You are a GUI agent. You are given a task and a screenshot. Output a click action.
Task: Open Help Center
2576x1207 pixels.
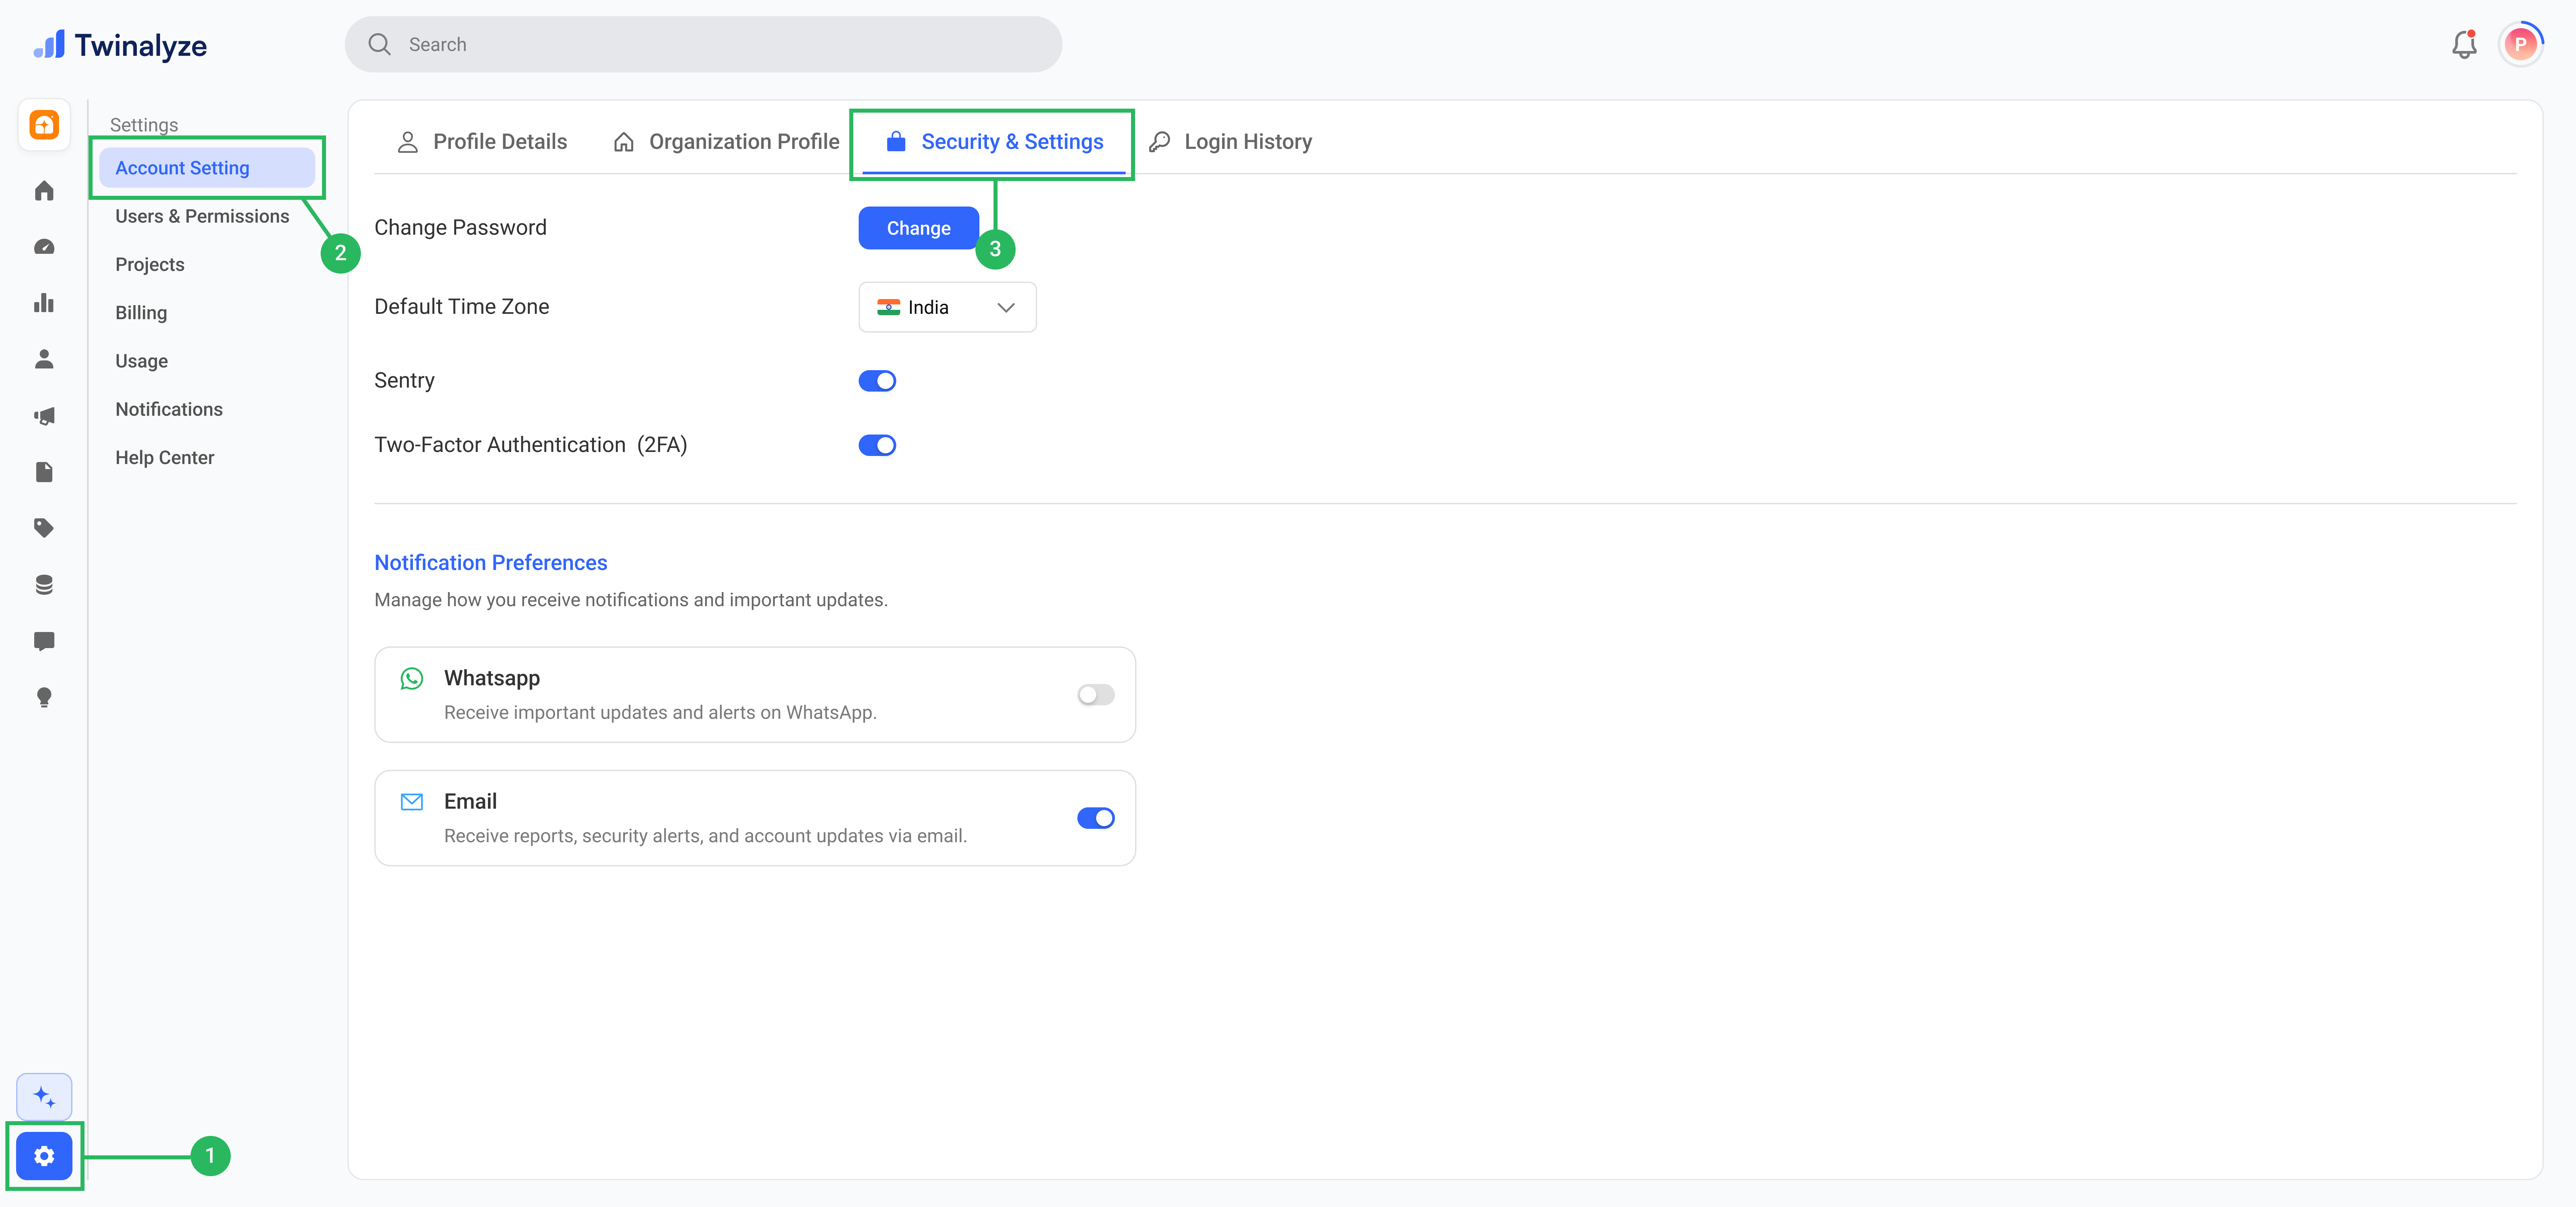(x=165, y=458)
